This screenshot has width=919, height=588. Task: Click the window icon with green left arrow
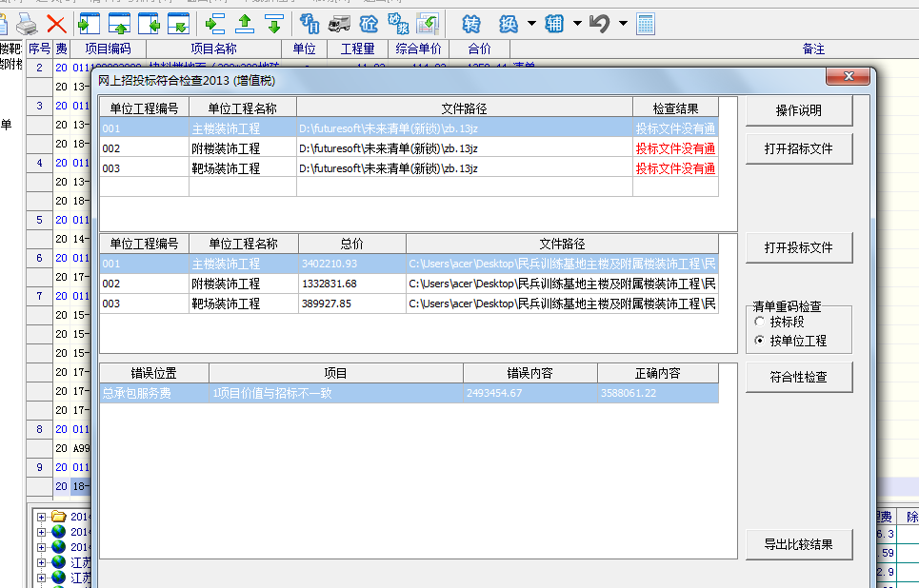[x=149, y=24]
